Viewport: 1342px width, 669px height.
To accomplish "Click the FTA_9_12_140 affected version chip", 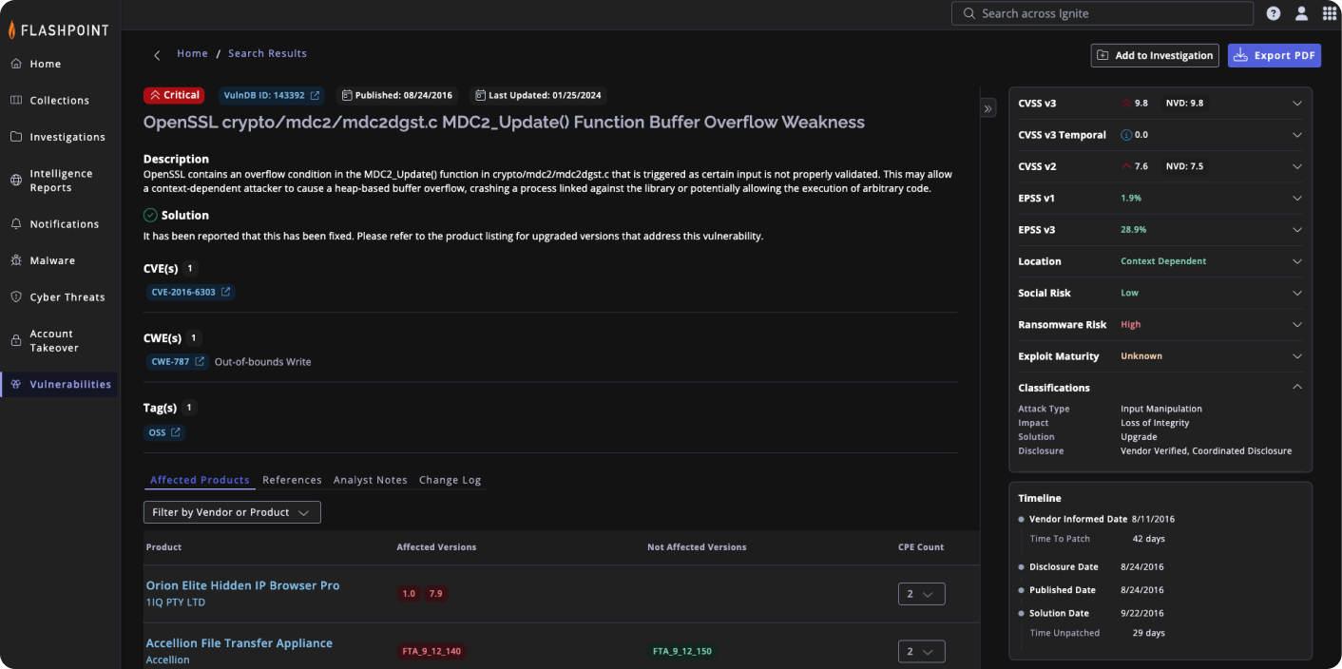I will click(432, 652).
